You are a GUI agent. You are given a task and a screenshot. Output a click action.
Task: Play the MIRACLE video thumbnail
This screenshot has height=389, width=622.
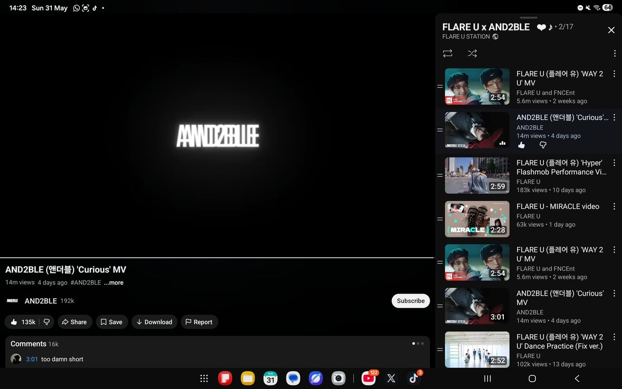[x=477, y=219]
